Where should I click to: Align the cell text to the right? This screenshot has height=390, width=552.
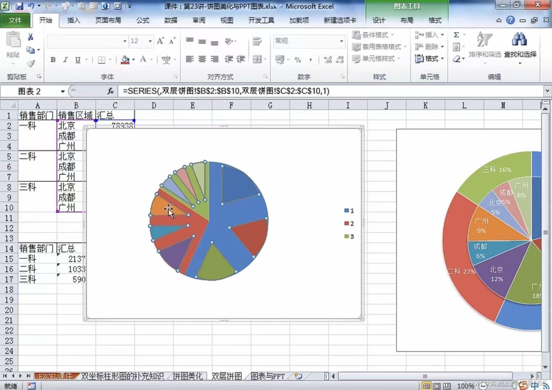214,59
